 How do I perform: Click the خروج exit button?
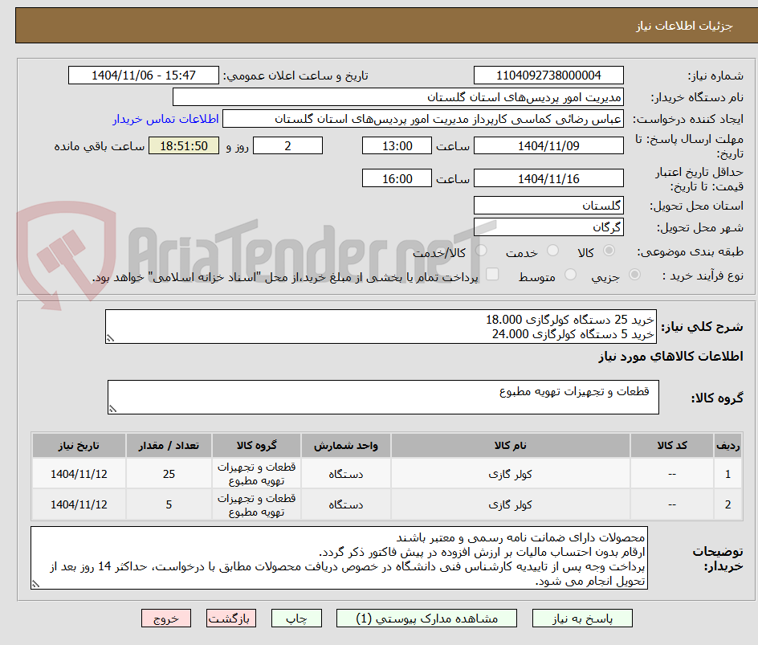(165, 618)
